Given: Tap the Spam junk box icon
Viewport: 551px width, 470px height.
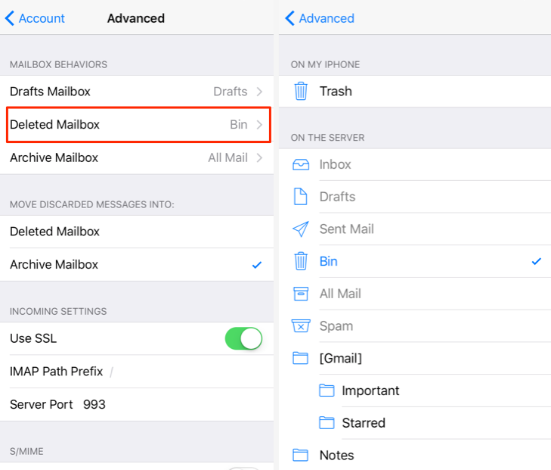Looking at the screenshot, I should point(301,326).
